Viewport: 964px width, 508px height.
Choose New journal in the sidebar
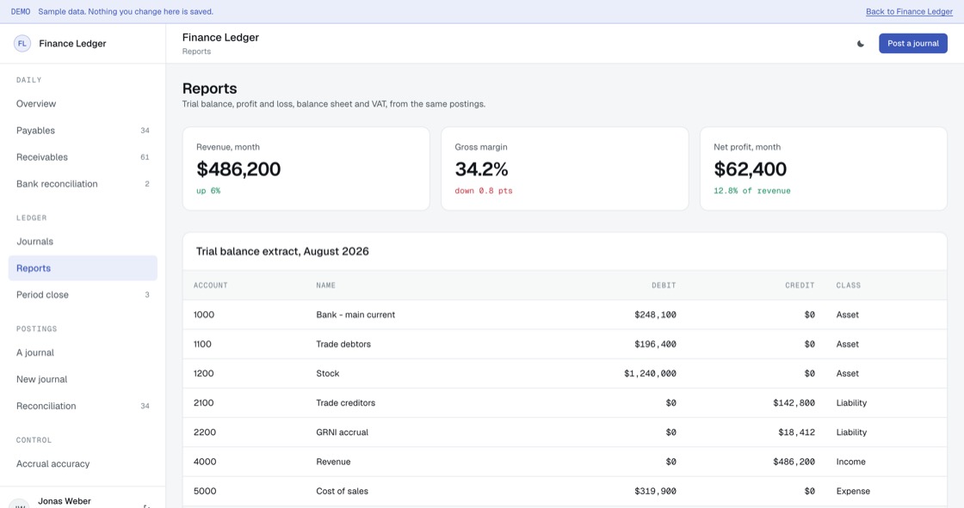pyautogui.click(x=83, y=379)
